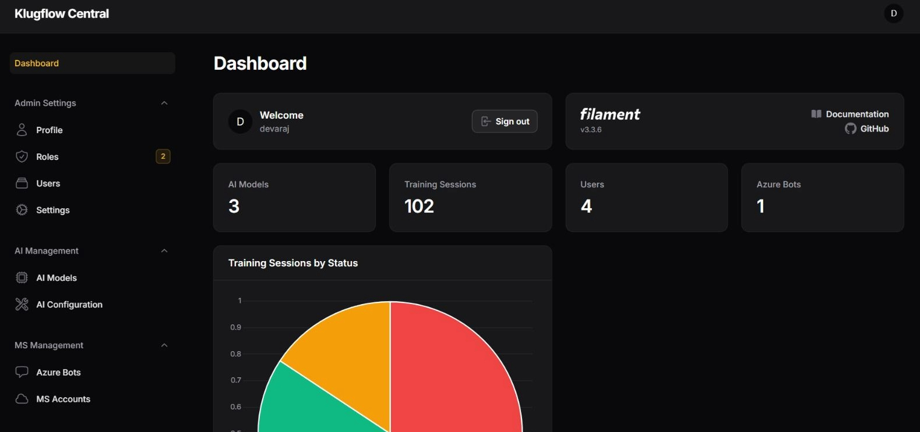This screenshot has height=432, width=920.
Task: Click the MS Management group label
Action: (49, 345)
